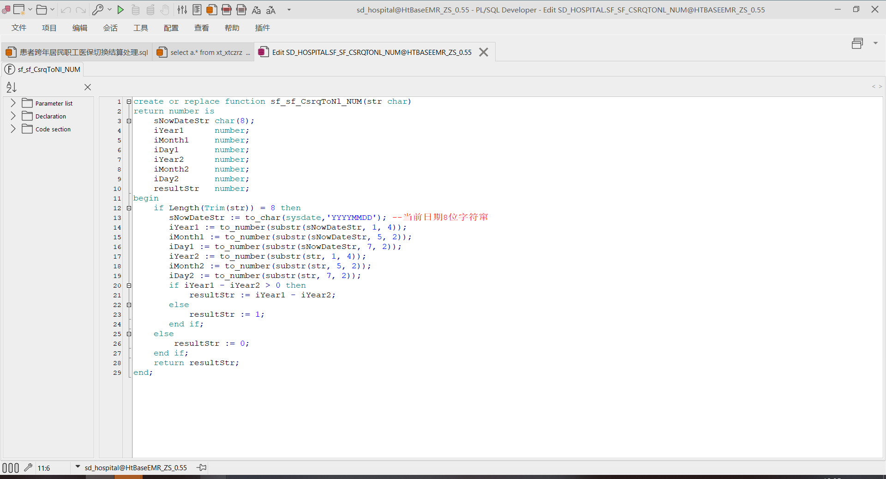Open the 帮助 menu

tap(232, 28)
